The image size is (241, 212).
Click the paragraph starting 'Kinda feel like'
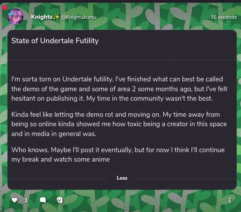[x=119, y=124]
